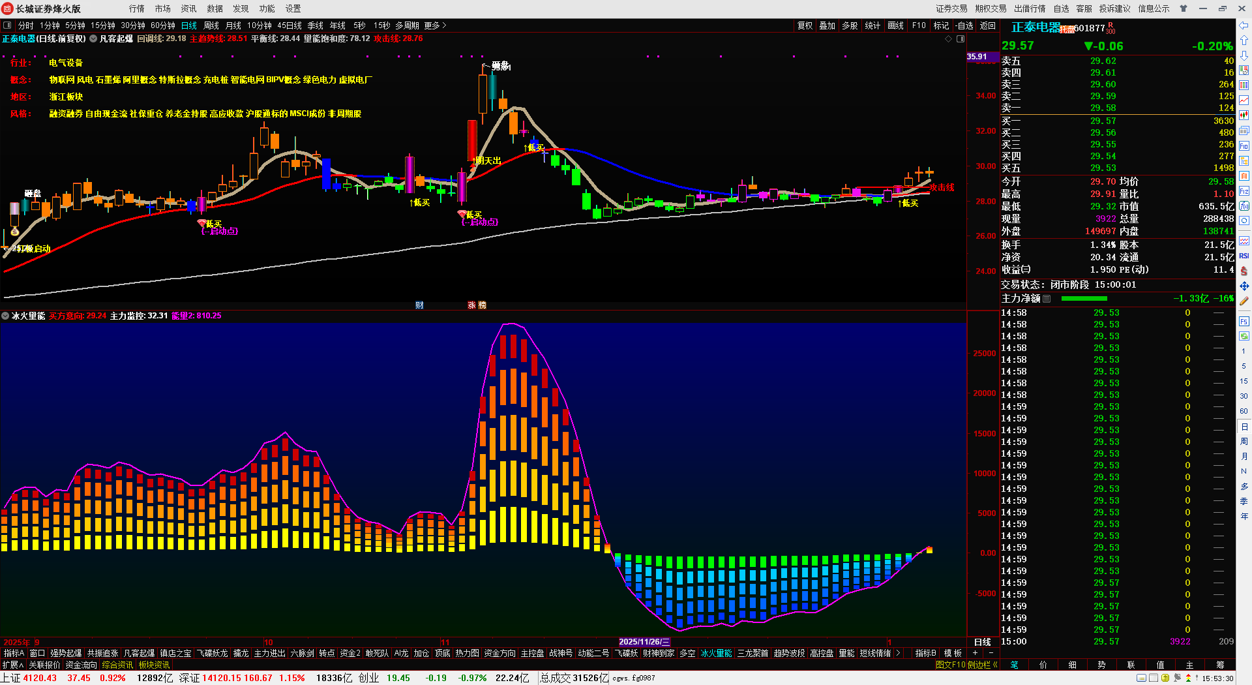The image size is (1252, 685).
Task: Click the small window icon before 分时
Action: tap(7, 25)
